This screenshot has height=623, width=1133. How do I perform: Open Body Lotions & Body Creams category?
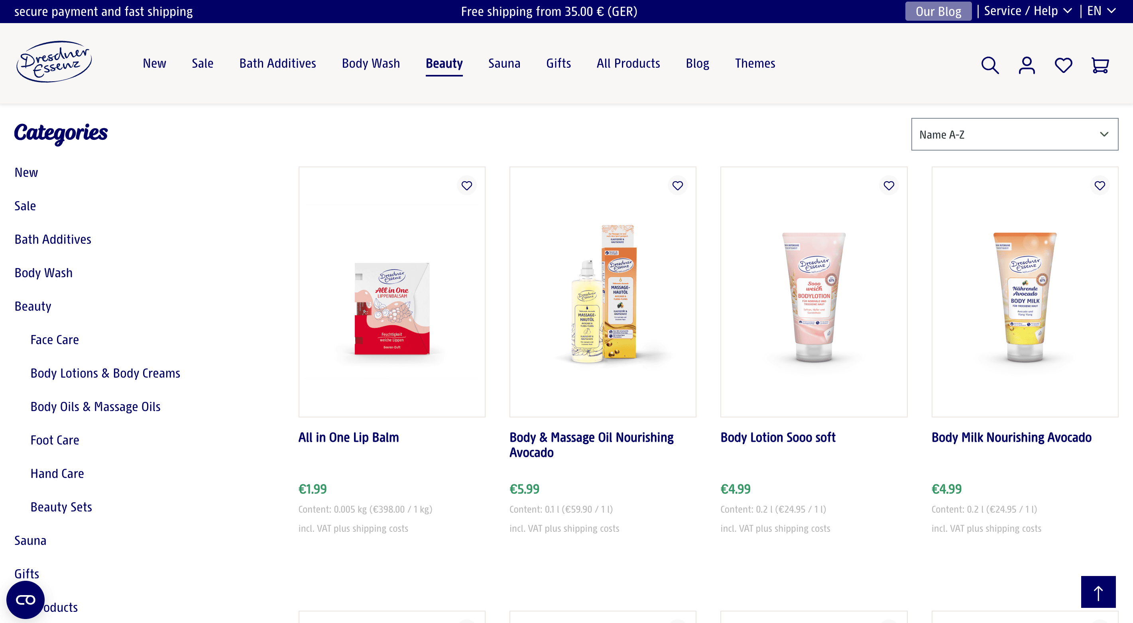point(105,373)
